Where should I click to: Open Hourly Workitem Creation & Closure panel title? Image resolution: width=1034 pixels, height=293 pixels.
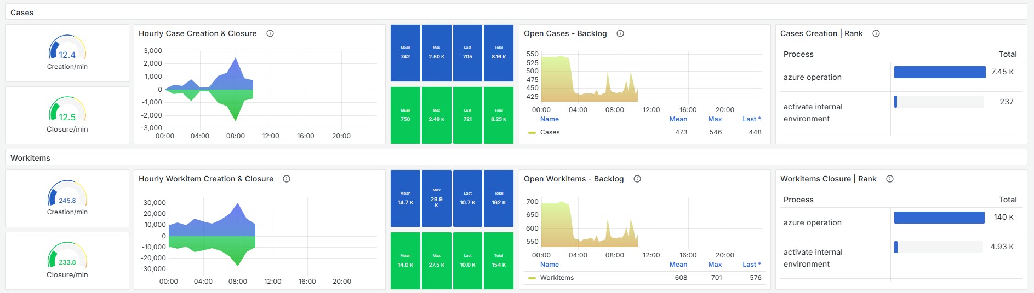pyautogui.click(x=206, y=179)
